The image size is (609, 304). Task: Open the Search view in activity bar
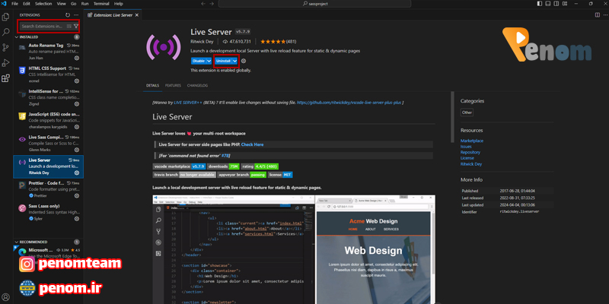5,32
